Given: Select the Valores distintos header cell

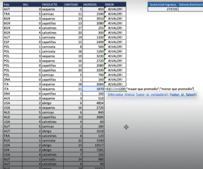Looking at the screenshot, I should [x=191, y=4].
